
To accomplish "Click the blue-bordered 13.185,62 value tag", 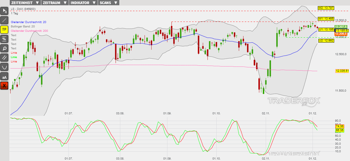I will tap(342, 30).
